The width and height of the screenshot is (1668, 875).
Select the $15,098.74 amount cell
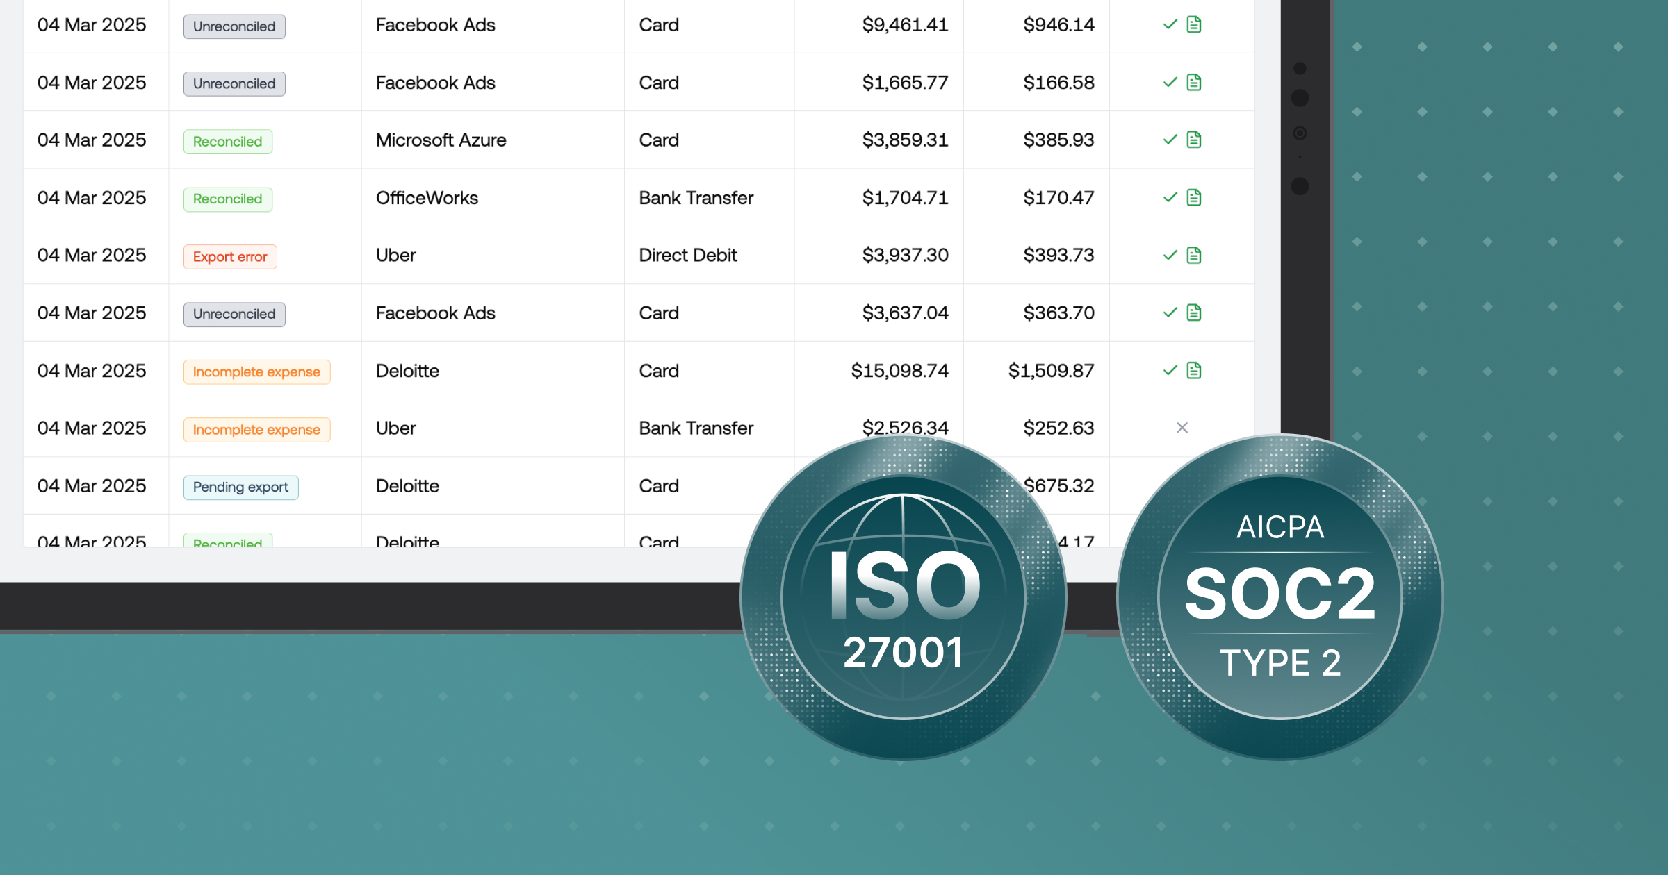click(899, 371)
